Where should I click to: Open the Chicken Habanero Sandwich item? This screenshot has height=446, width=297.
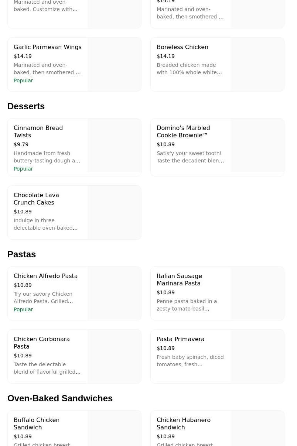(184, 423)
